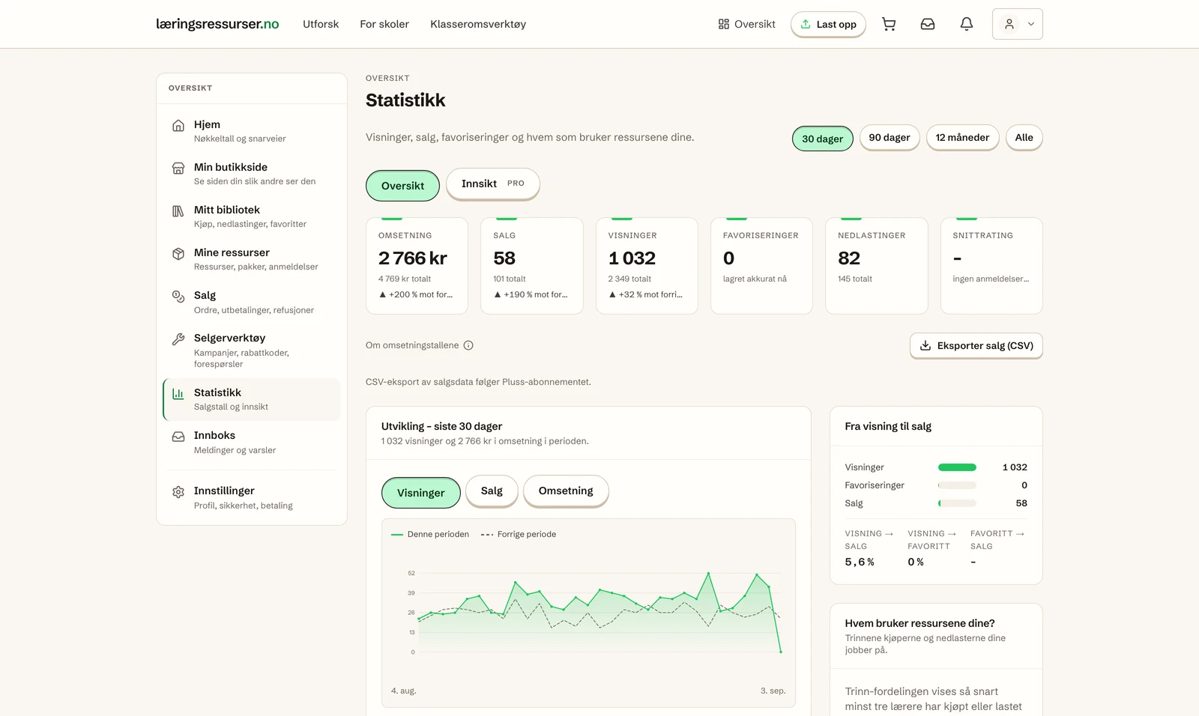Click info icon beside Om omsetningstallene
1199x716 pixels.
pos(468,345)
